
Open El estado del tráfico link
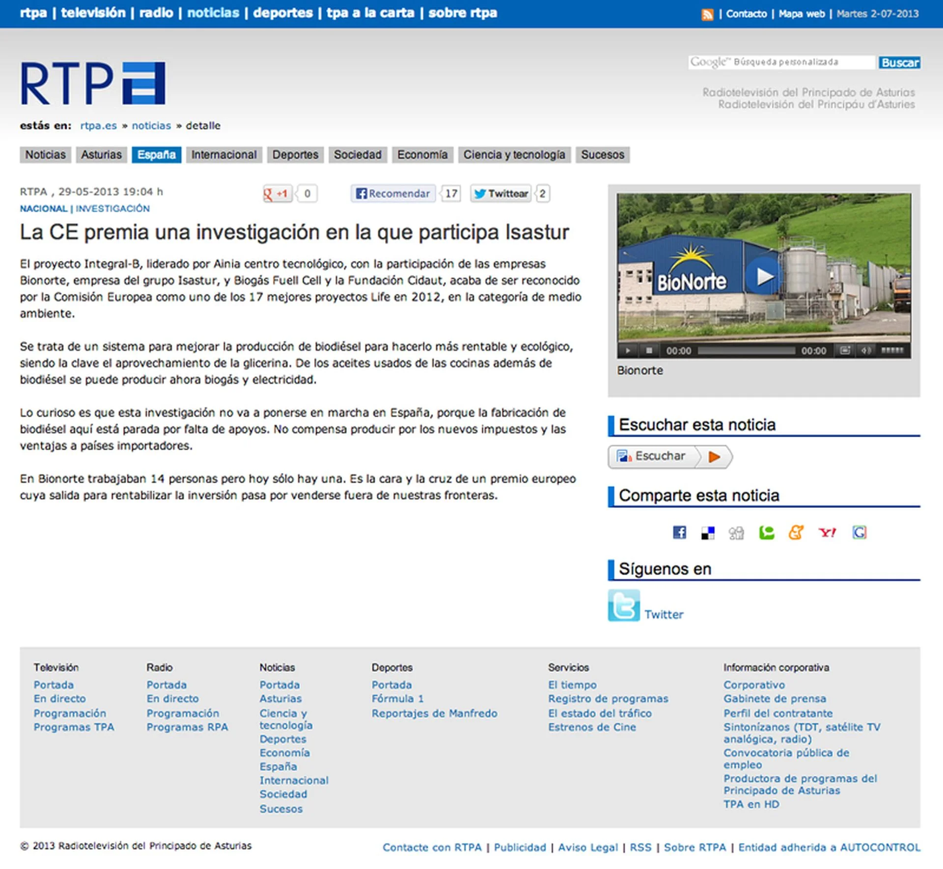pyautogui.click(x=600, y=713)
